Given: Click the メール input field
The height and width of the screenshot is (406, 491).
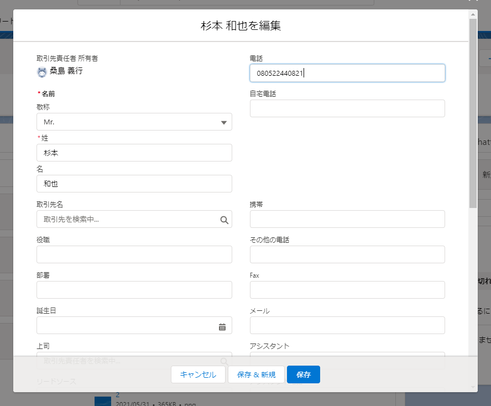Looking at the screenshot, I should [347, 325].
